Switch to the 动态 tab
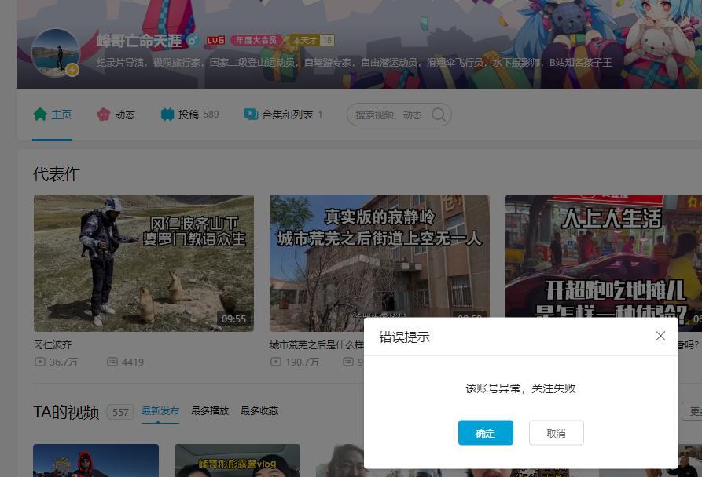 [x=116, y=115]
